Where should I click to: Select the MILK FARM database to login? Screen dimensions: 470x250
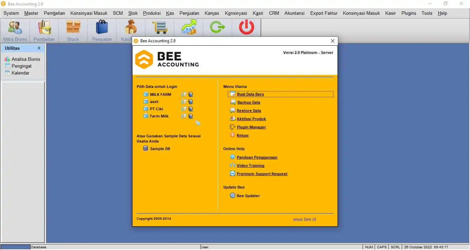160,94
